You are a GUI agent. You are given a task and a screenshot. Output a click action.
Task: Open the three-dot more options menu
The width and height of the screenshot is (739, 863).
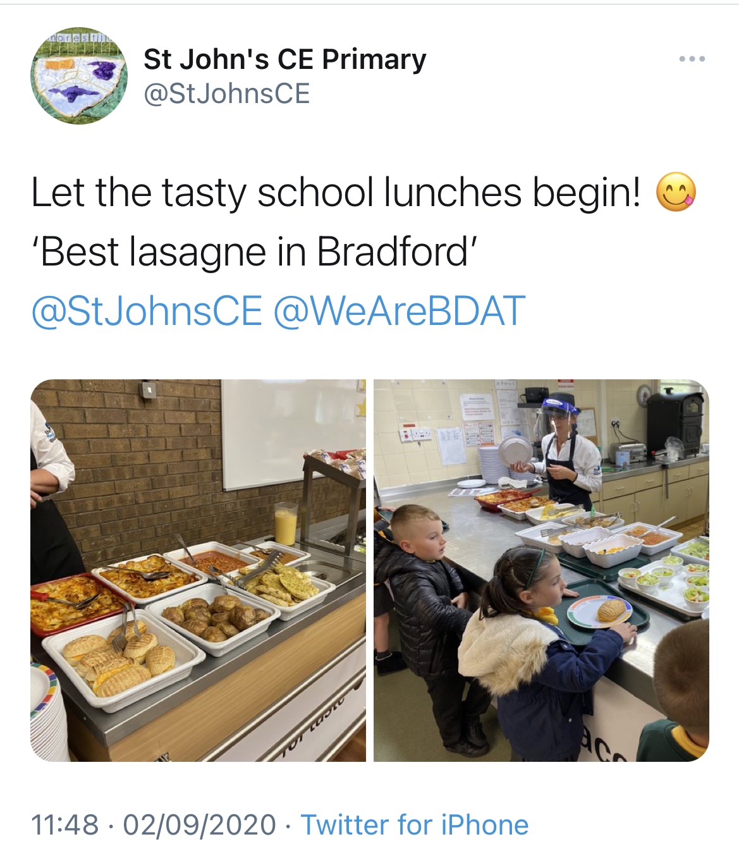tap(692, 59)
